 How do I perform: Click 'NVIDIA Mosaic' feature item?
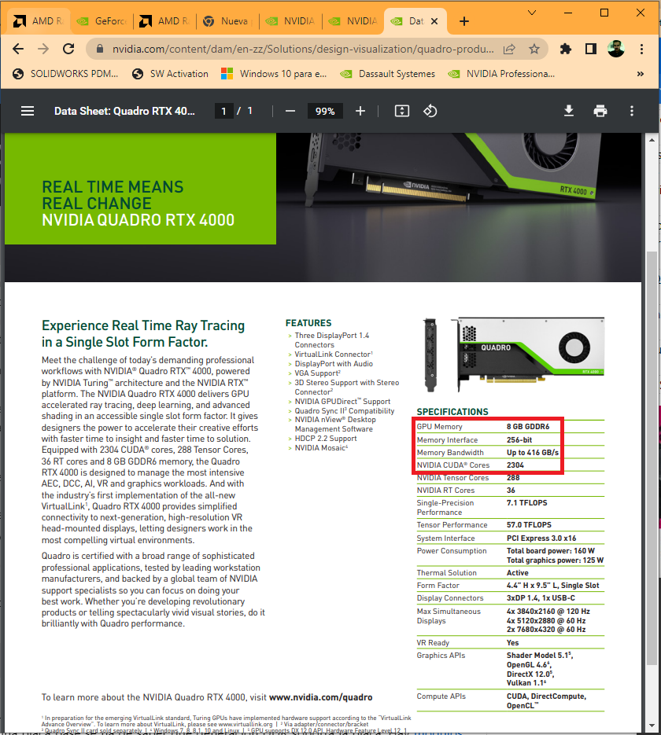[x=321, y=447]
